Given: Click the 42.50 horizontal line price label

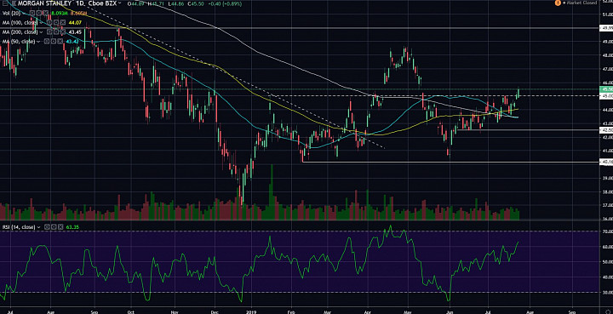Looking at the screenshot, I should click(606, 130).
